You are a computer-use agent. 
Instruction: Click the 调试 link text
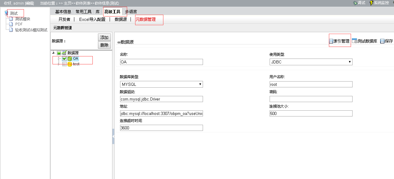coord(361,3)
